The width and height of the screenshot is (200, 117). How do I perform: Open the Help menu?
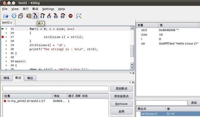(62, 9)
